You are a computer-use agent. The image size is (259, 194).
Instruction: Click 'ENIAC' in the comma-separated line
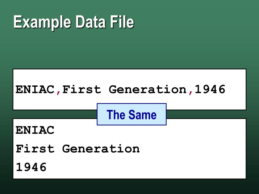35,89
